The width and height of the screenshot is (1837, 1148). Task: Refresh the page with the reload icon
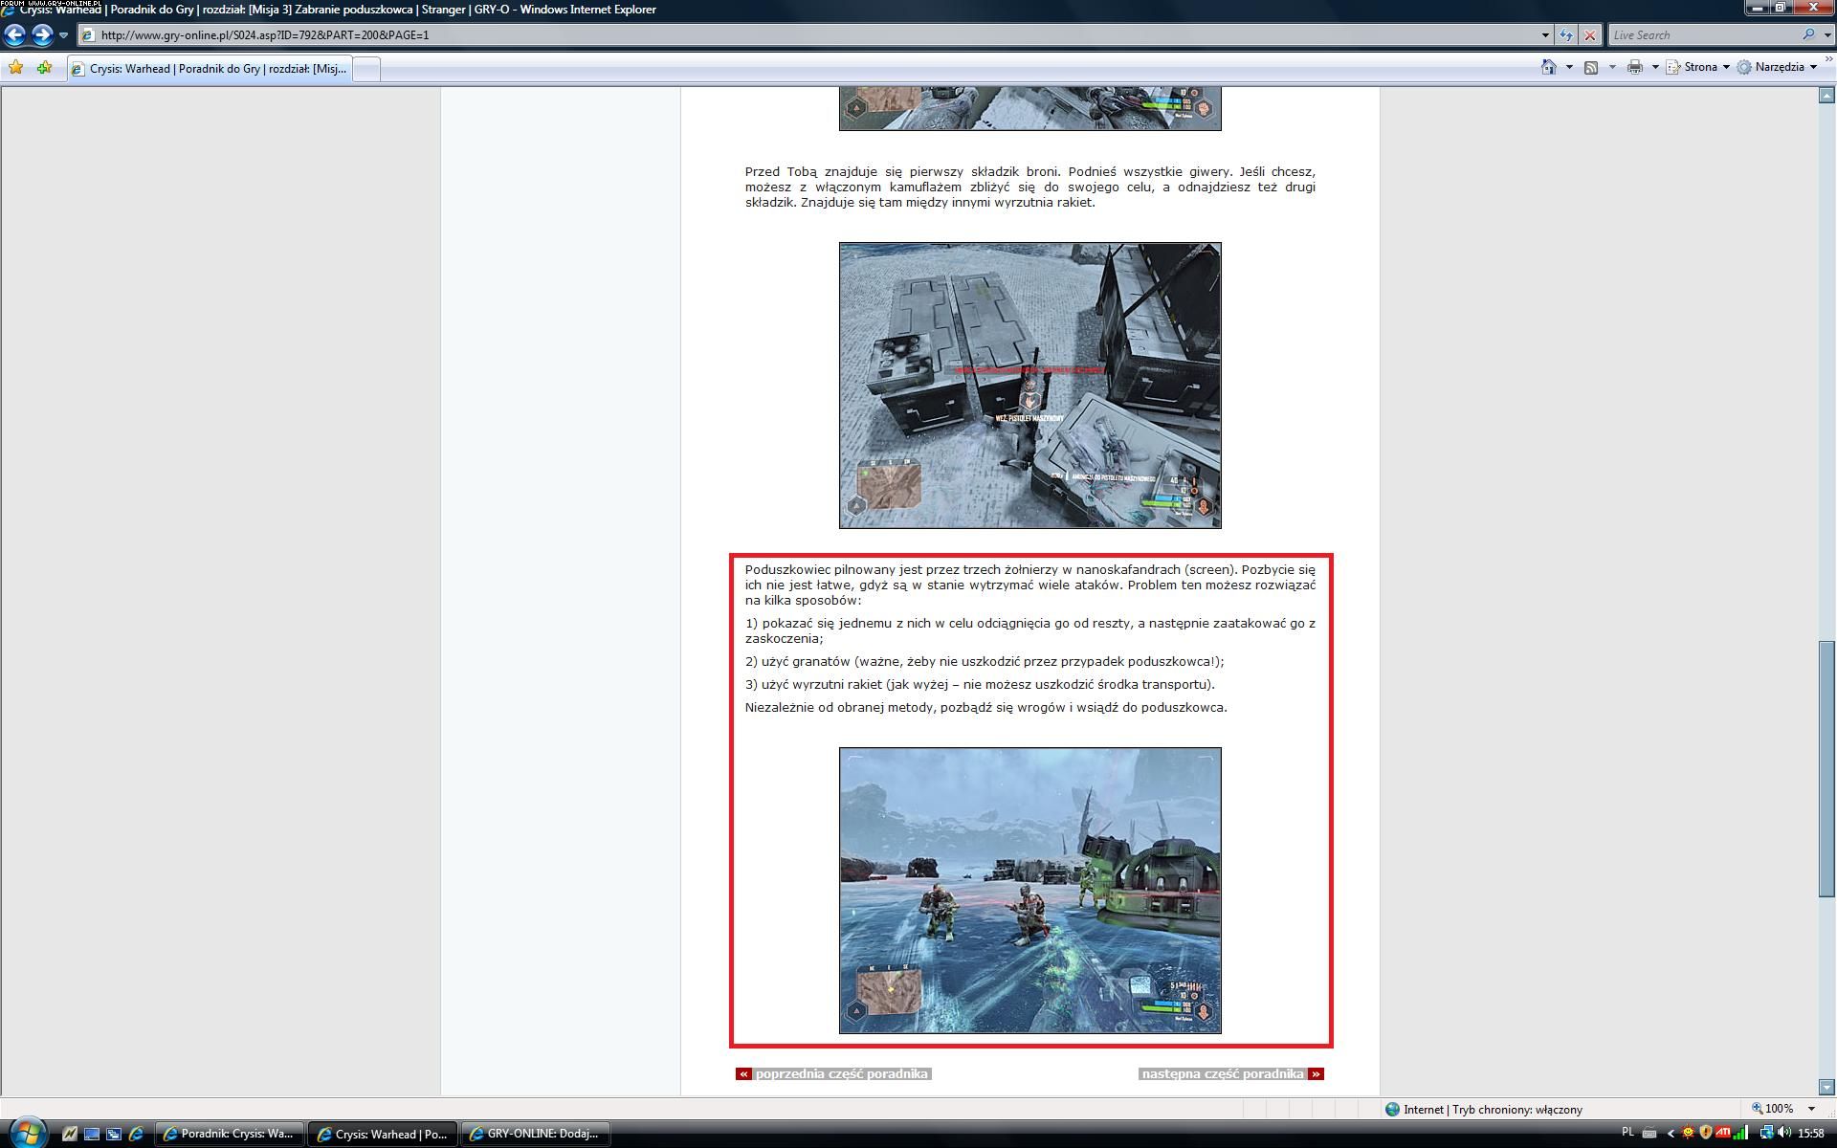pyautogui.click(x=1565, y=35)
